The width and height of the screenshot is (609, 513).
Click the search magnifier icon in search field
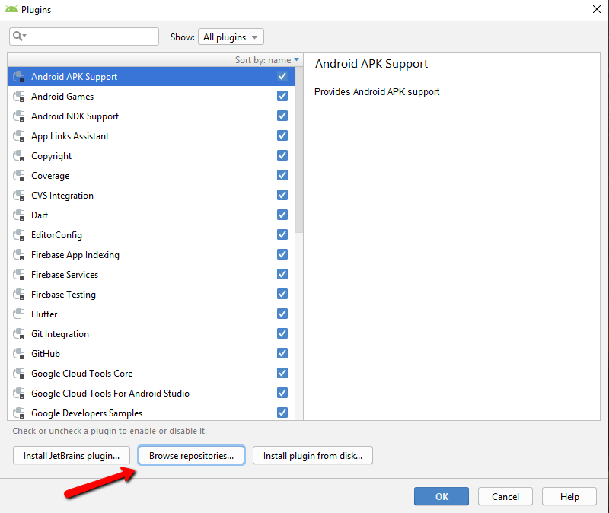[x=19, y=36]
